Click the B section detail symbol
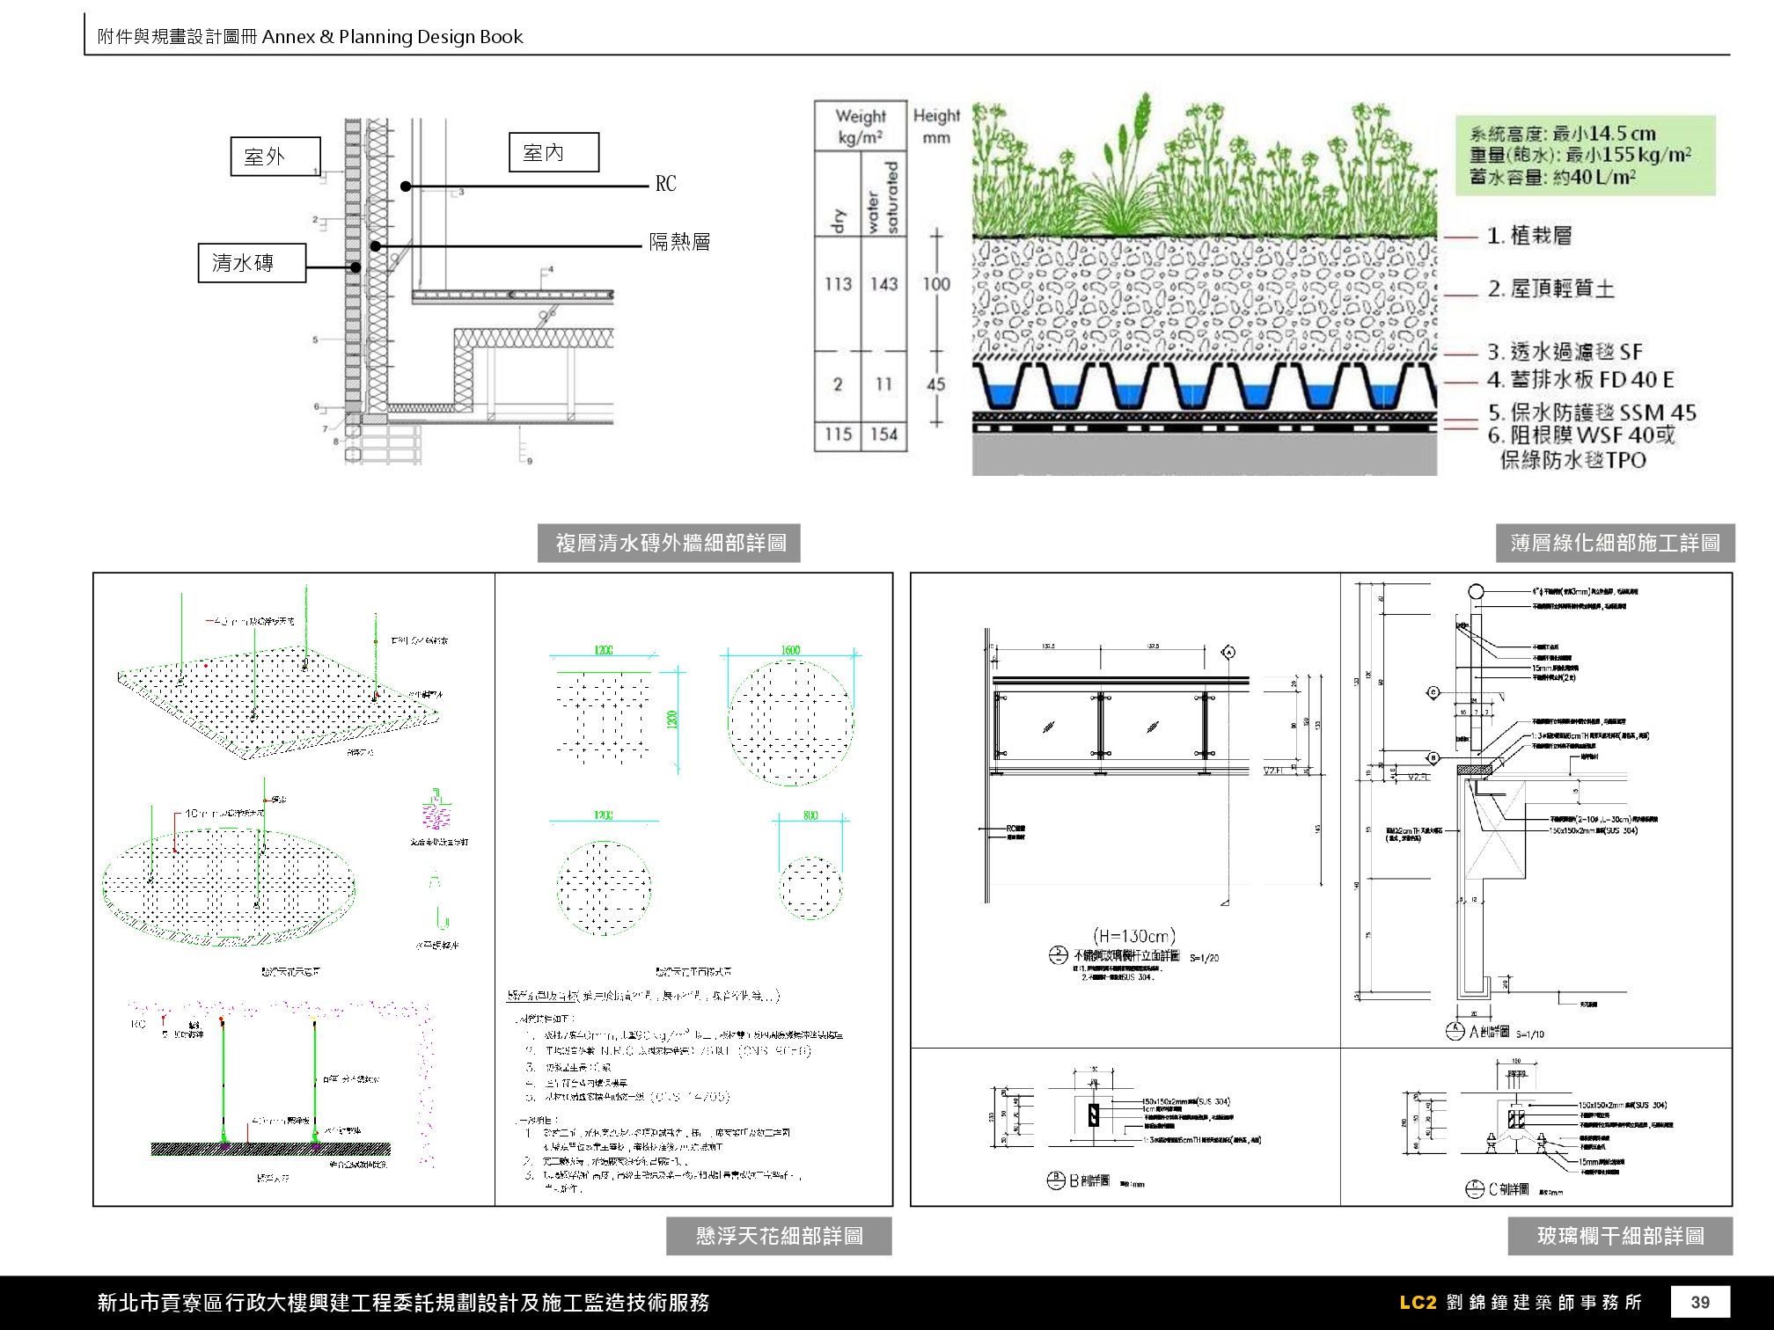Image resolution: width=1774 pixels, height=1330 pixels. point(1056,1180)
